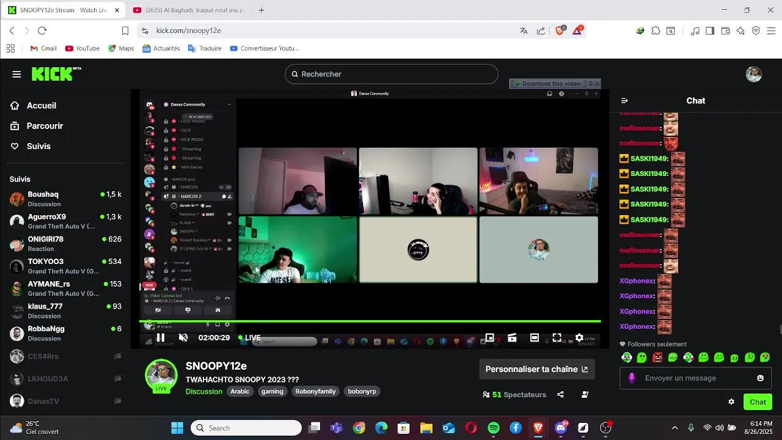Share the stream via share icon
Viewport: 782px width, 440px height.
(560, 395)
